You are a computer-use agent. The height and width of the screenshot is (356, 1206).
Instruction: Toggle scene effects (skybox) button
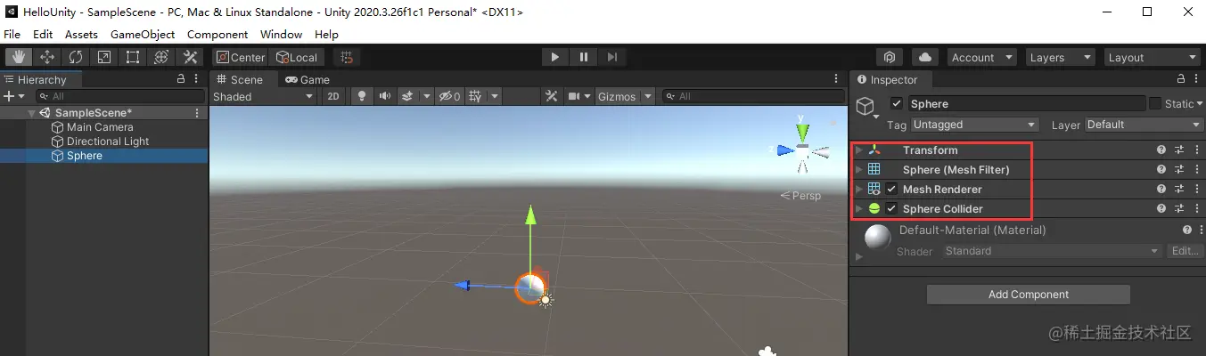pos(408,96)
